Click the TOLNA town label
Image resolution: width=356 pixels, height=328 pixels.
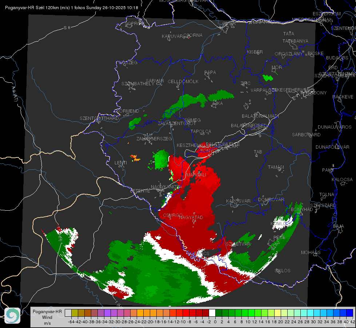point(327,195)
